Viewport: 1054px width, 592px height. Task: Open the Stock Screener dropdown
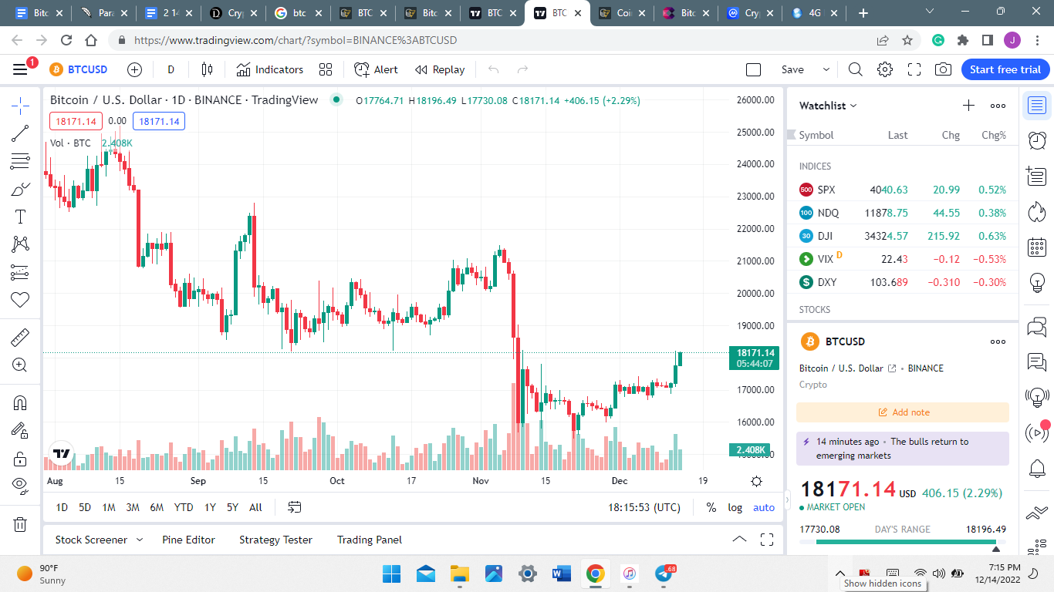pyautogui.click(x=99, y=540)
